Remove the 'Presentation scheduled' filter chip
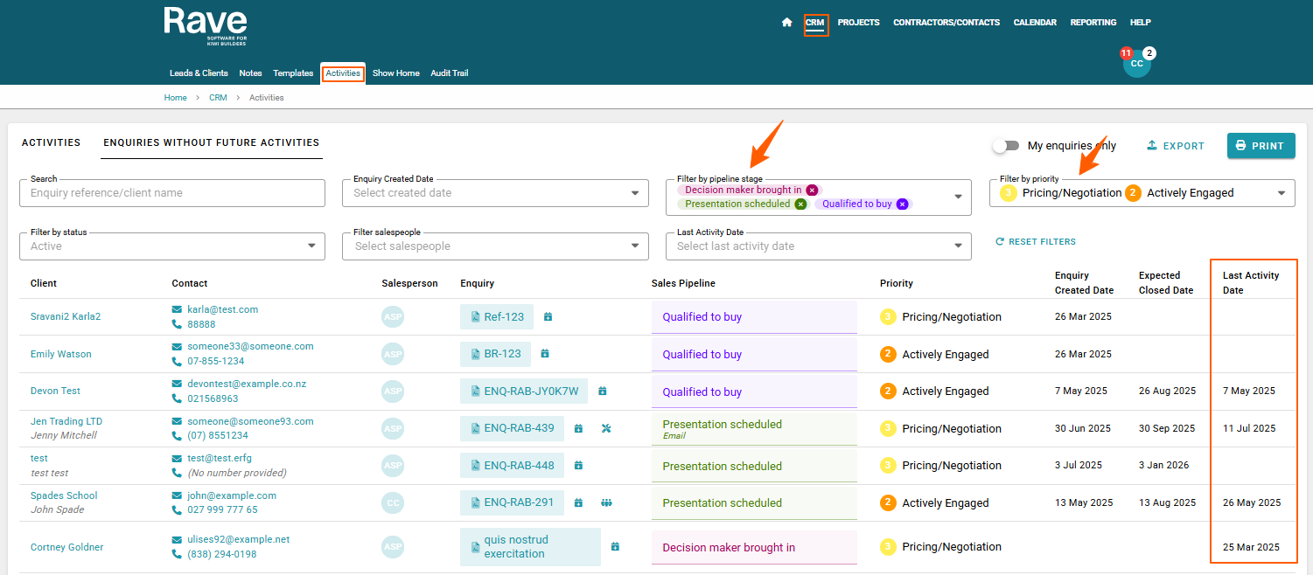This screenshot has height=575, width=1313. click(x=800, y=204)
